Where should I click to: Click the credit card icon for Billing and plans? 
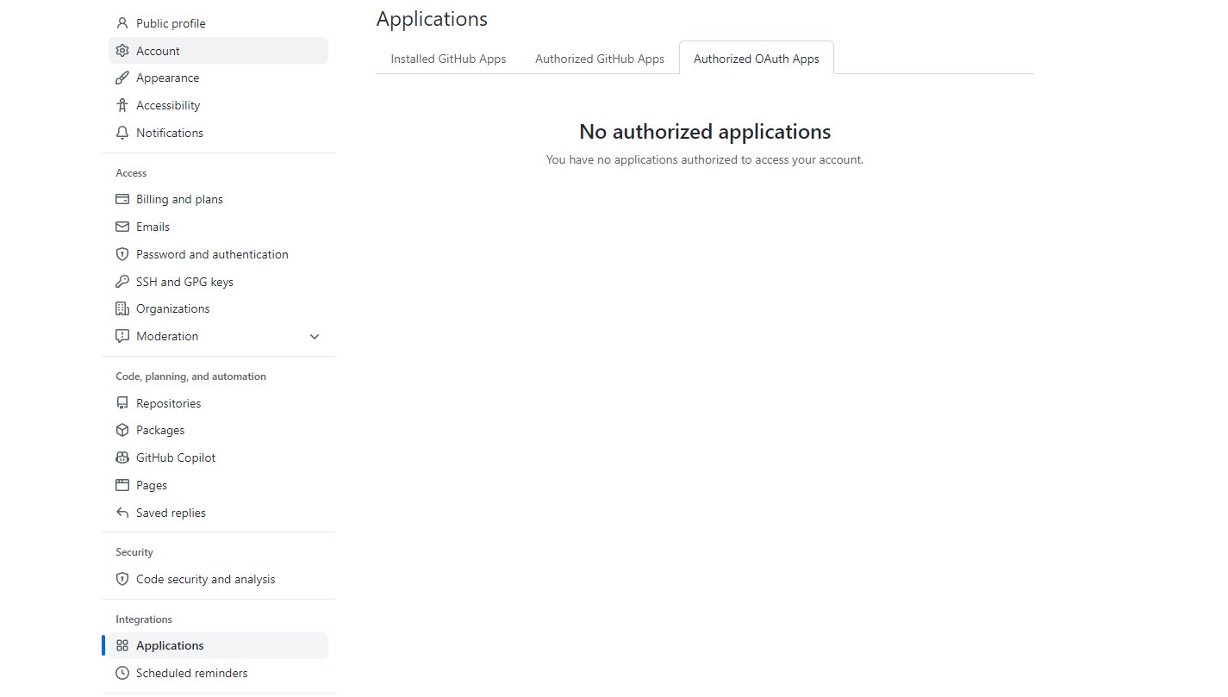(122, 199)
